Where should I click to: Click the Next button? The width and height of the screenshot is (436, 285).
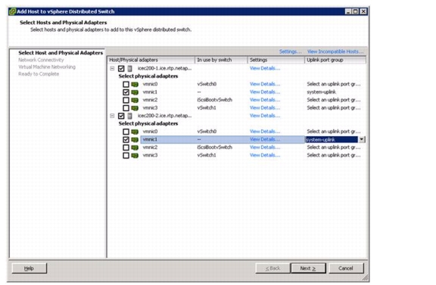[x=308, y=268]
